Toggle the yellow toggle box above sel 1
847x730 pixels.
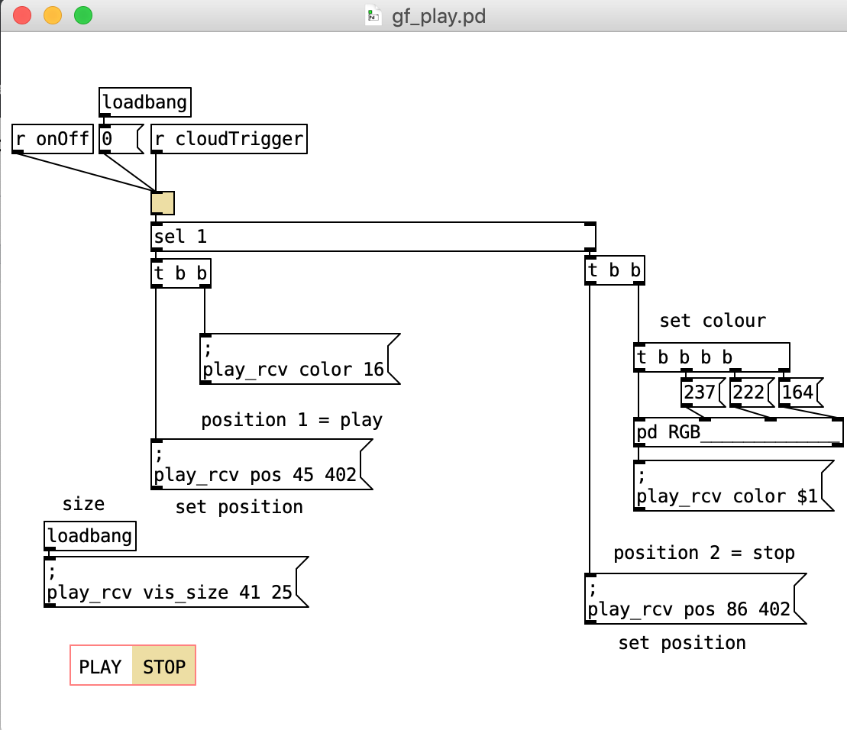tap(163, 203)
